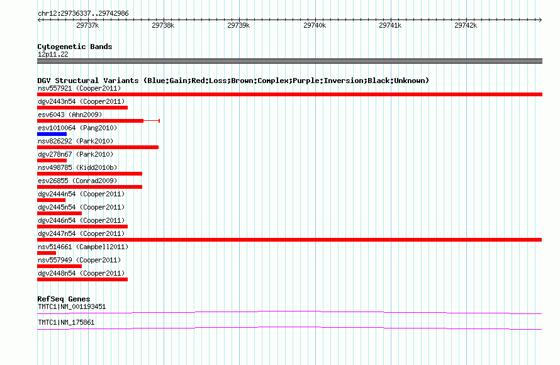Click the 29737k ruler tick label
The image size is (560, 365).
tap(87, 25)
